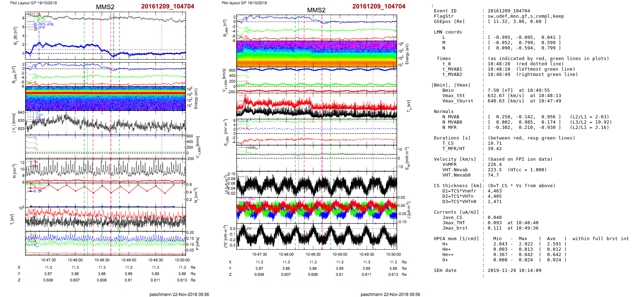The width and height of the screenshot is (638, 297).
Task: Select the 'Plot Layout GP 19/10/2018' text at top-left
Action: (x=33, y=3)
